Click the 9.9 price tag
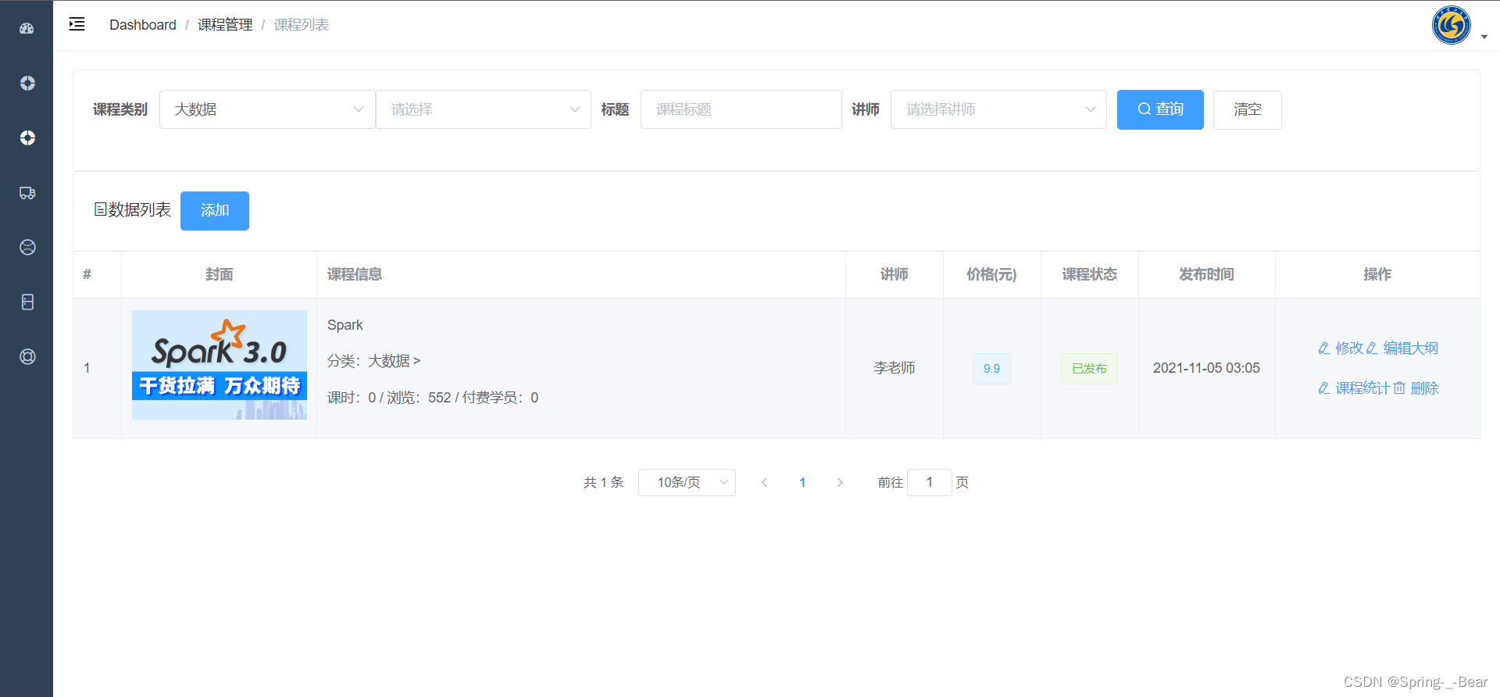Viewport: 1500px width, 697px height. [991, 369]
